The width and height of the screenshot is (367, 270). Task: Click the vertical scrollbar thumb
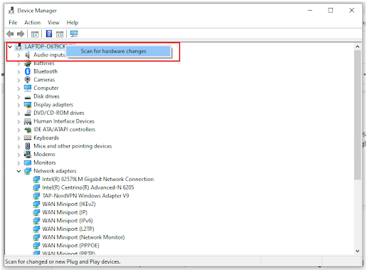tap(358, 115)
